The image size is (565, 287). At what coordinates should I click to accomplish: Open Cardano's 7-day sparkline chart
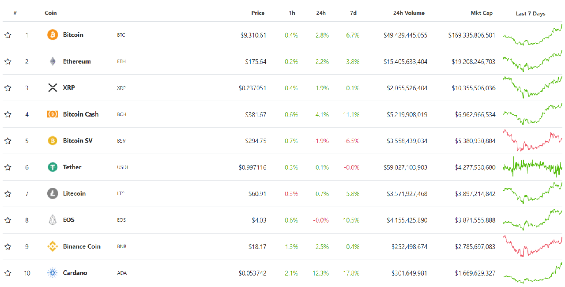(x=532, y=273)
